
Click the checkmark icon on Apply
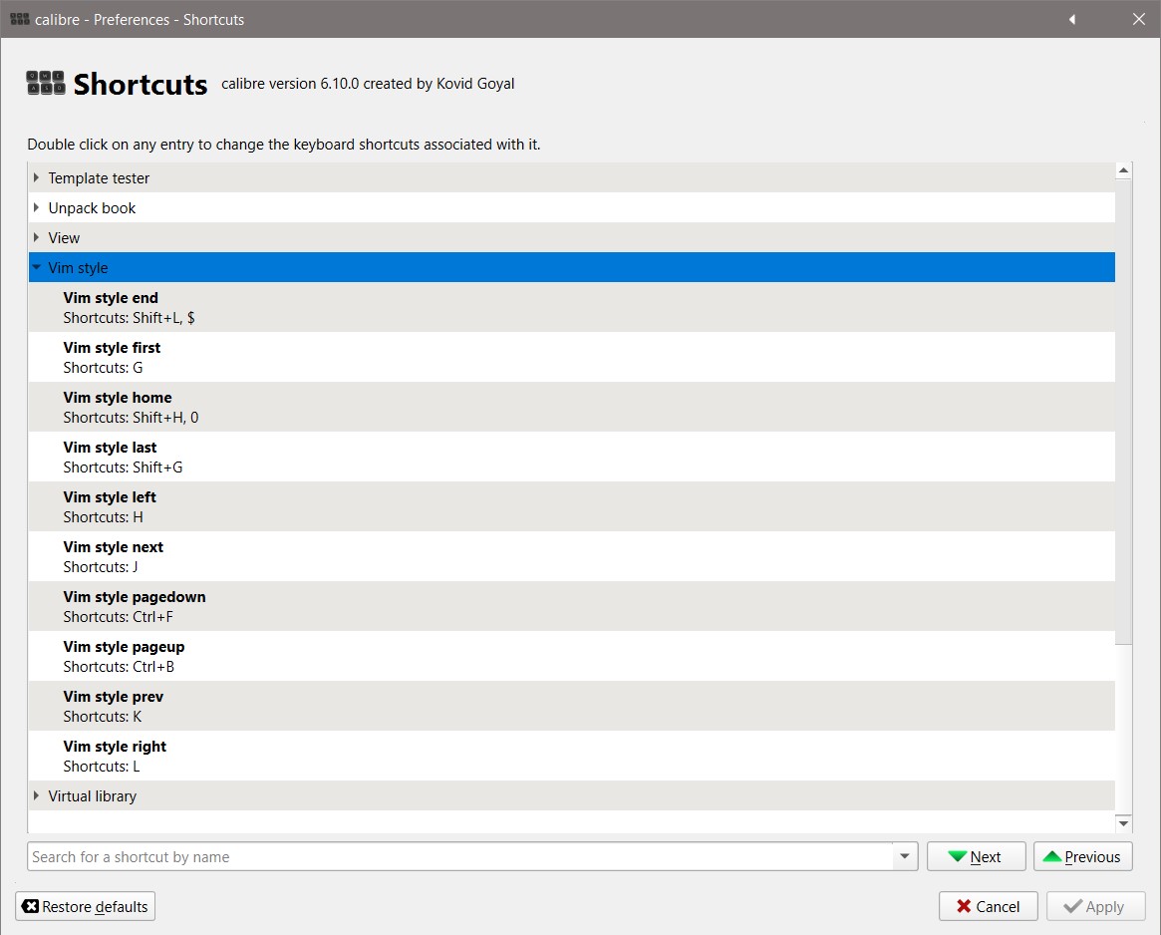tap(1073, 907)
